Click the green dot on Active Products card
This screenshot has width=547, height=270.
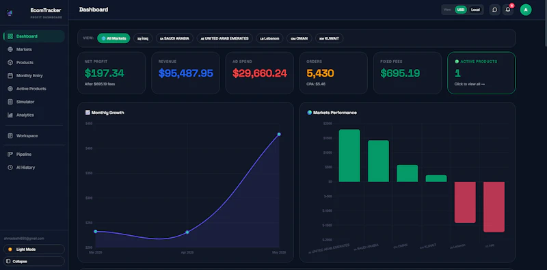(457, 62)
